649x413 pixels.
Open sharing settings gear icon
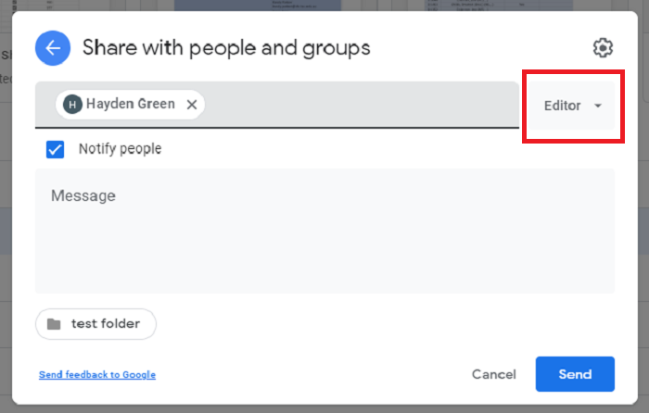[603, 48]
